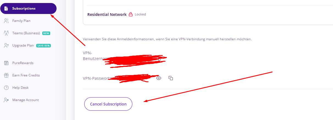Click the Residential Network Locked label
The image size is (333, 120).
point(140,14)
